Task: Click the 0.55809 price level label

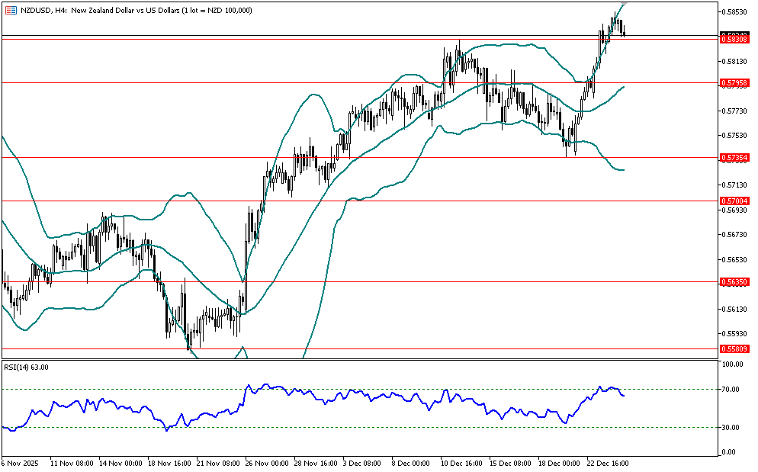Action: click(734, 349)
